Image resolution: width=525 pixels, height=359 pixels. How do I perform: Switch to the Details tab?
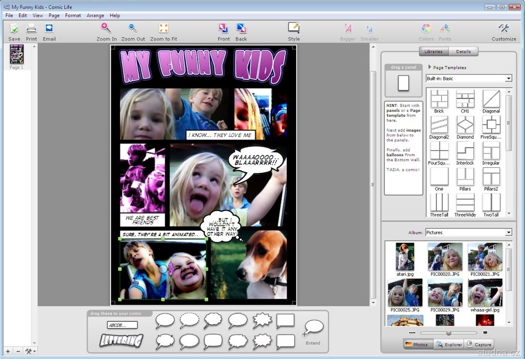[x=463, y=52]
